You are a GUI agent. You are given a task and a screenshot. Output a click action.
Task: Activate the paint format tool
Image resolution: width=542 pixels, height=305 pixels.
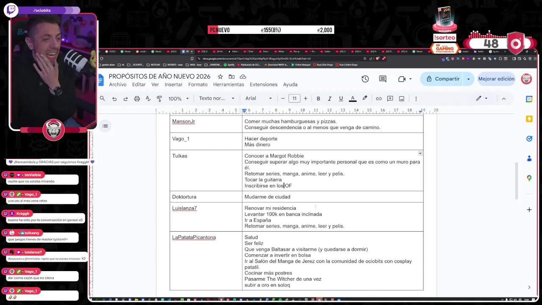[x=159, y=98]
